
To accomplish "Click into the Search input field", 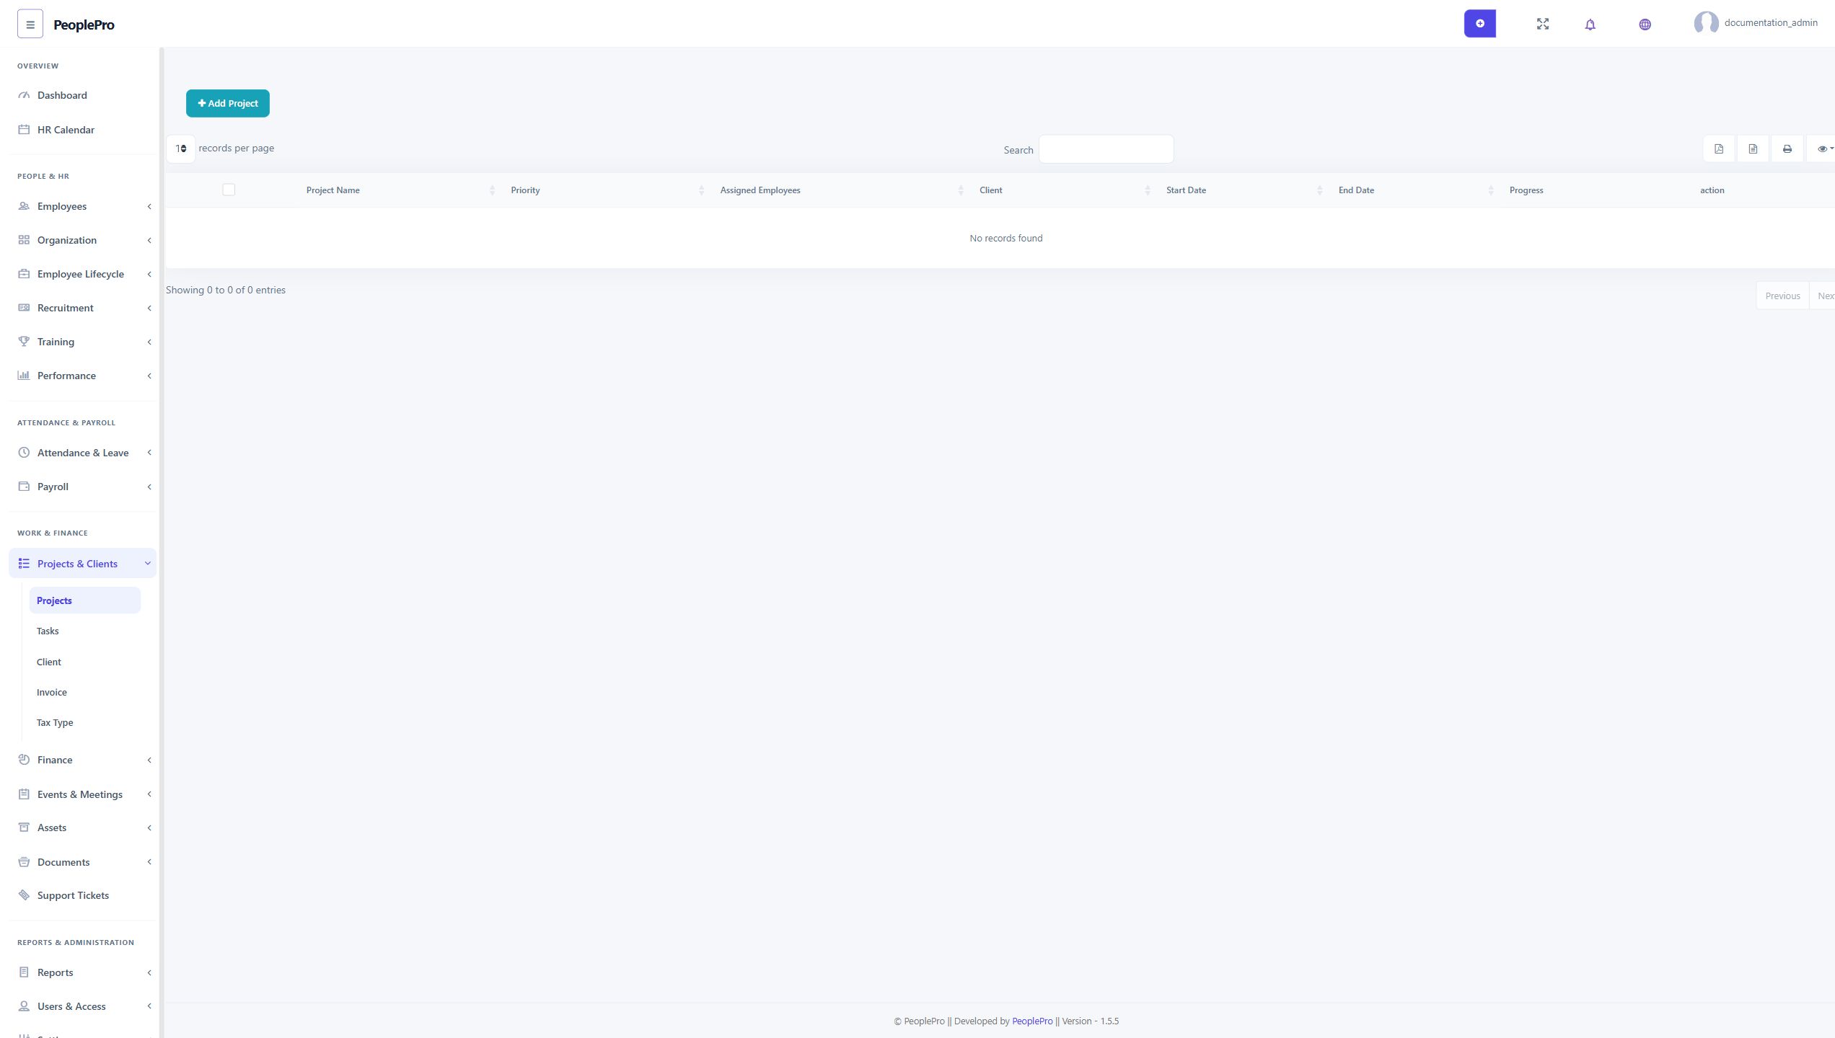I will [1106, 149].
